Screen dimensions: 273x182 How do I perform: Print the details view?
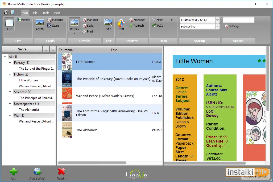[x=88, y=31]
